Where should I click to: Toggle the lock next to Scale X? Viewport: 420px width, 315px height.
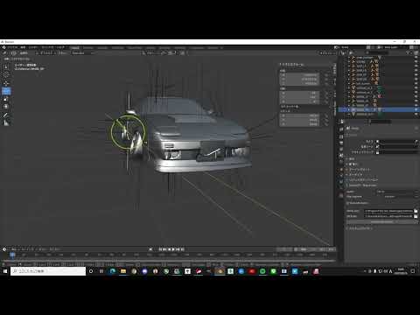[x=326, y=115]
